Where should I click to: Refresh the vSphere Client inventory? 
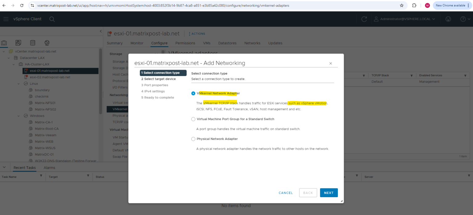[x=364, y=19]
